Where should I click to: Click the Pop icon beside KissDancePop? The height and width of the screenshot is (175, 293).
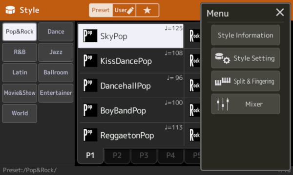pos(90,60)
